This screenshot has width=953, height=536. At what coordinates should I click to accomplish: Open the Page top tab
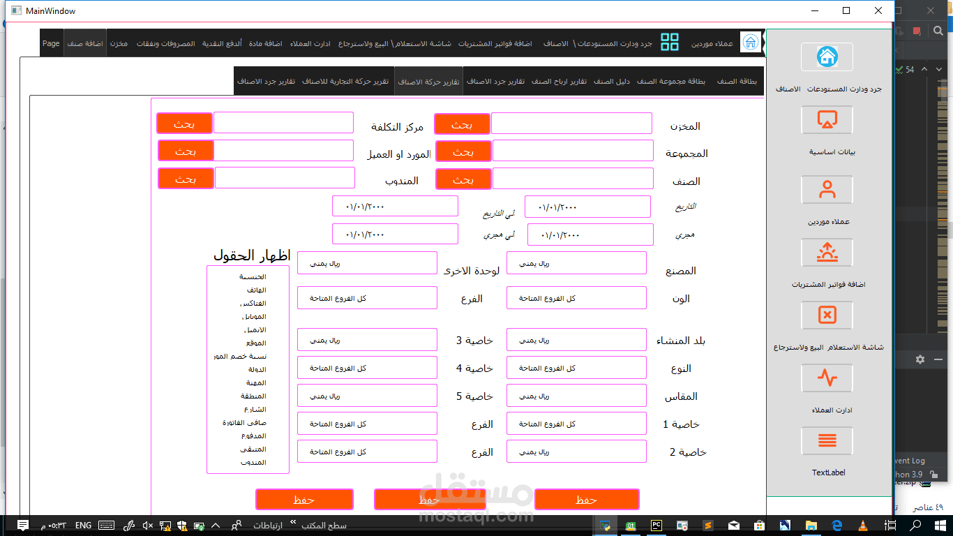point(51,43)
